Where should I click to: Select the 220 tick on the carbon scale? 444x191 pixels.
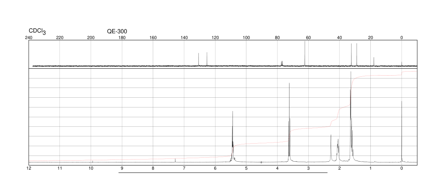pos(60,38)
